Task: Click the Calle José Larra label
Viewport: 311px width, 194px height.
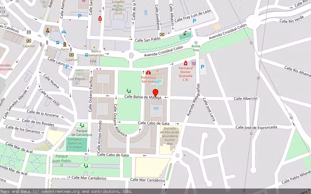Action: [209, 109]
